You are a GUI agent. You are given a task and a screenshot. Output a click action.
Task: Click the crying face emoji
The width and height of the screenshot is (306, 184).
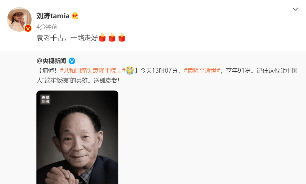click(130, 70)
